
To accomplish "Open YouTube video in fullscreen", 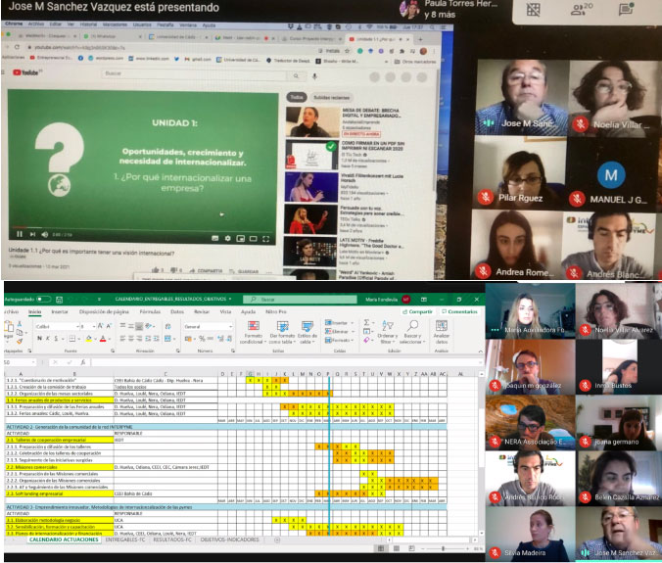I will [266, 239].
